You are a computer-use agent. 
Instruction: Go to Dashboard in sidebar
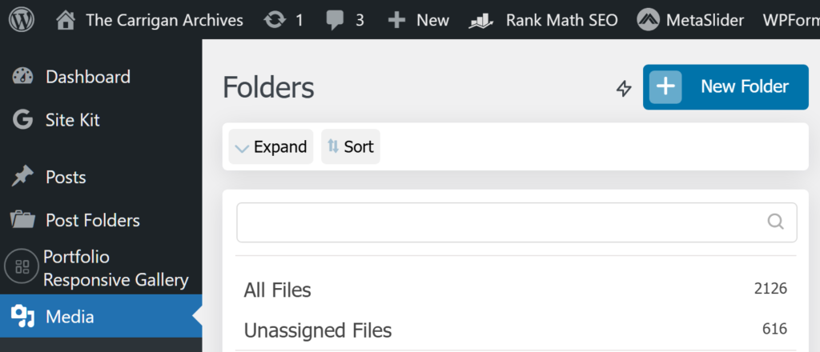coord(87,77)
